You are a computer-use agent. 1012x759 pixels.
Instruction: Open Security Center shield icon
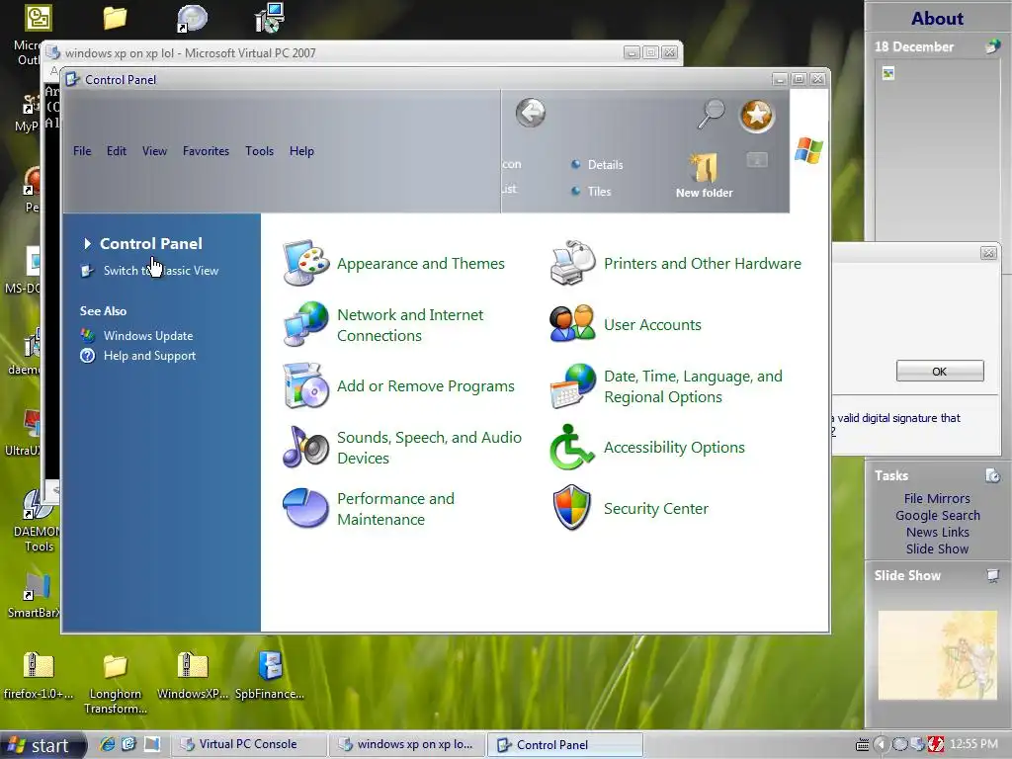pos(572,509)
